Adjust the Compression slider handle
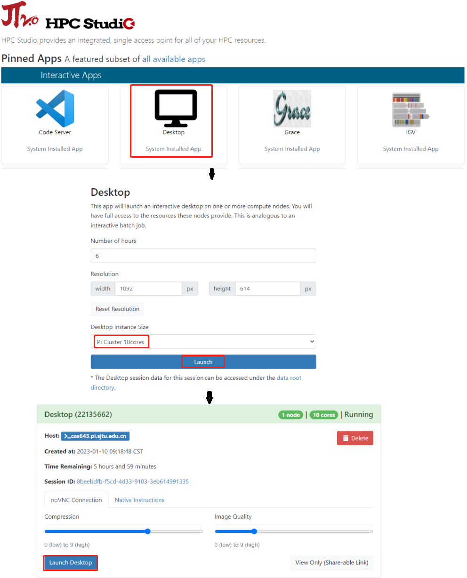The image size is (467, 578). [x=148, y=531]
